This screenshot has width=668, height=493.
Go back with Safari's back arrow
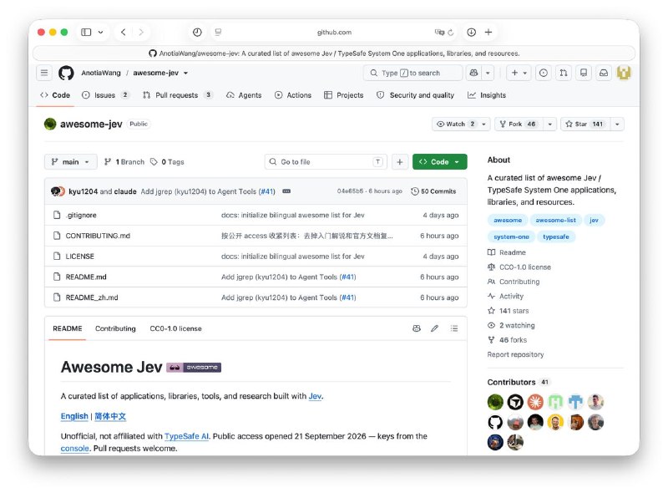click(x=123, y=32)
